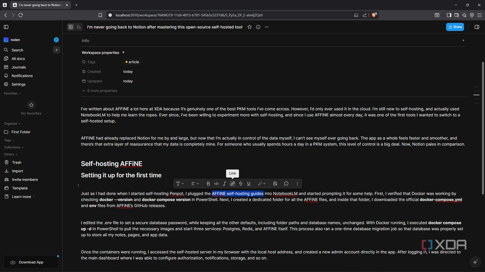The height and width of the screenshot is (272, 485).
Task: Click the Share button
Action: (455, 27)
